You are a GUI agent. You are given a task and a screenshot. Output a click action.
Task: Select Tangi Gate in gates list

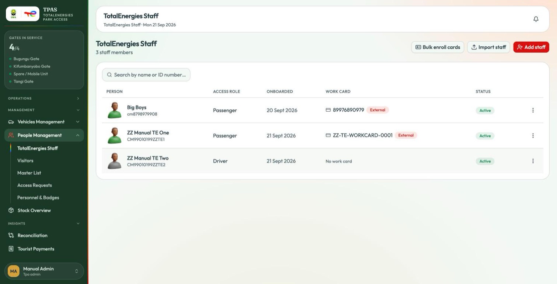[23, 82]
